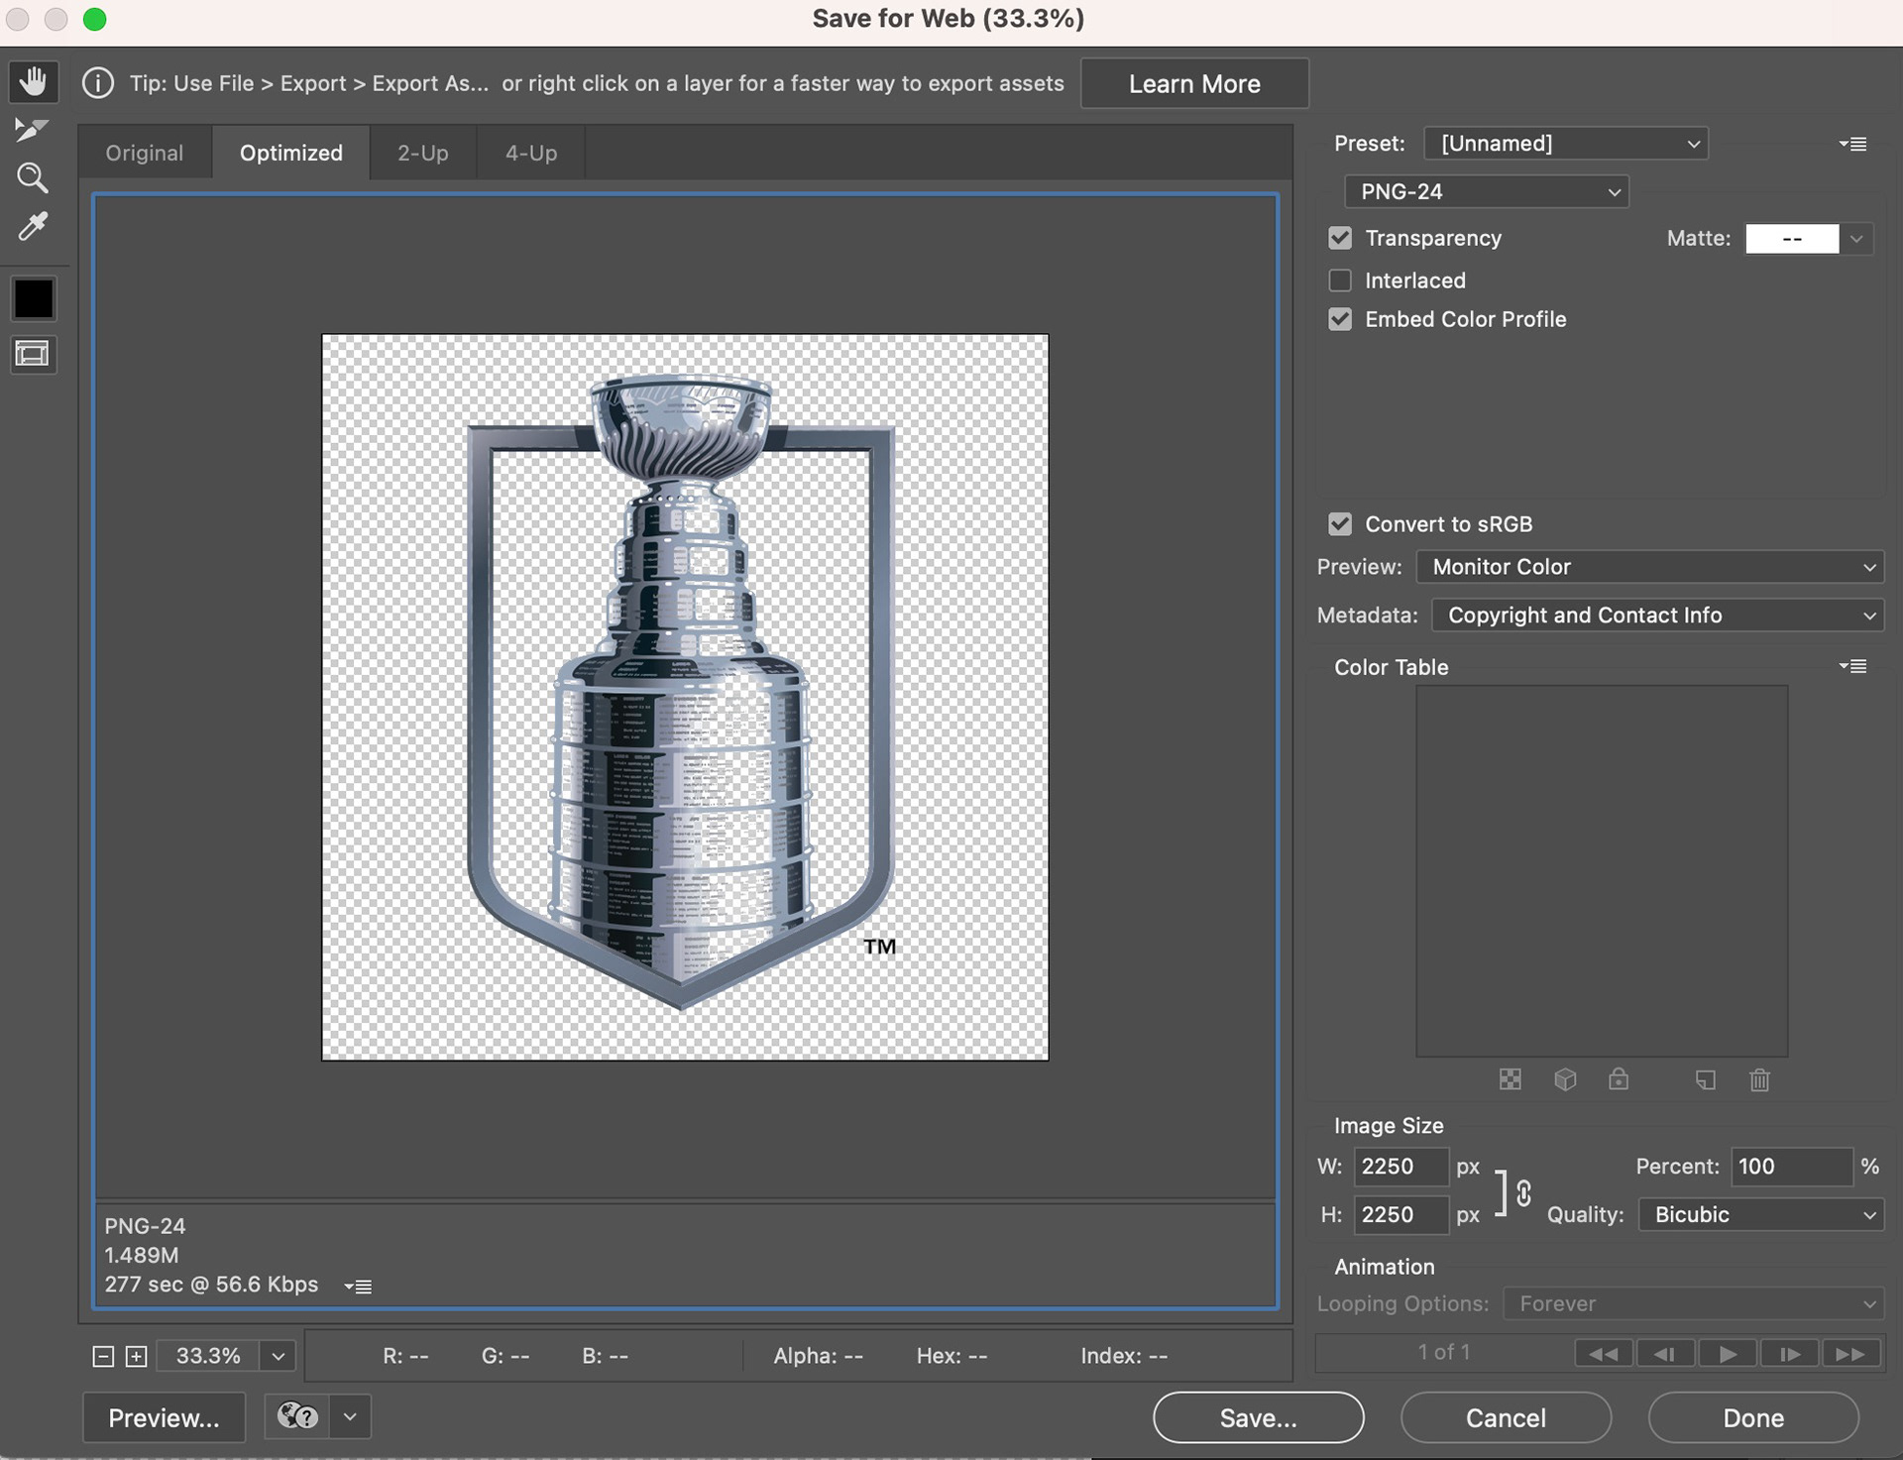Click the black eyedropper color swatch
1903x1460 pixels.
[x=34, y=298]
